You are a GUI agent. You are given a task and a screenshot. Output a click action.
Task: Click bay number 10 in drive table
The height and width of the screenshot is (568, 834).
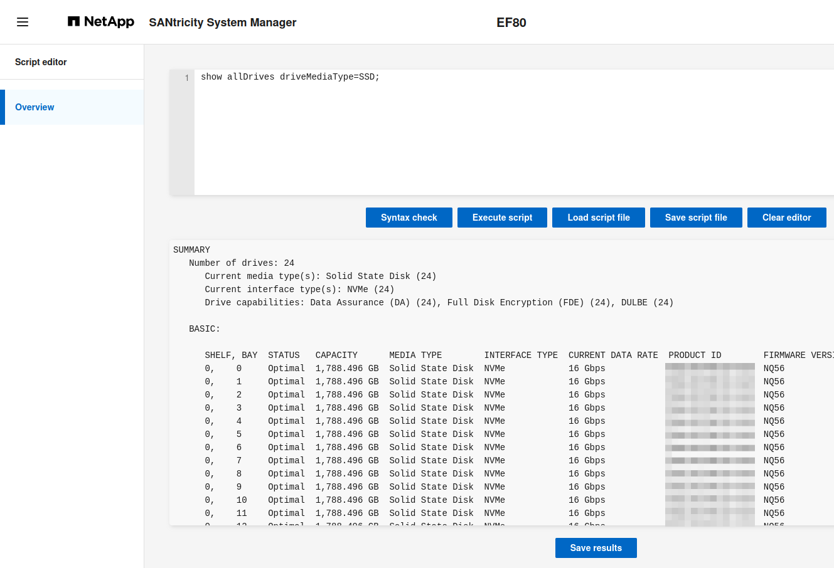click(242, 500)
